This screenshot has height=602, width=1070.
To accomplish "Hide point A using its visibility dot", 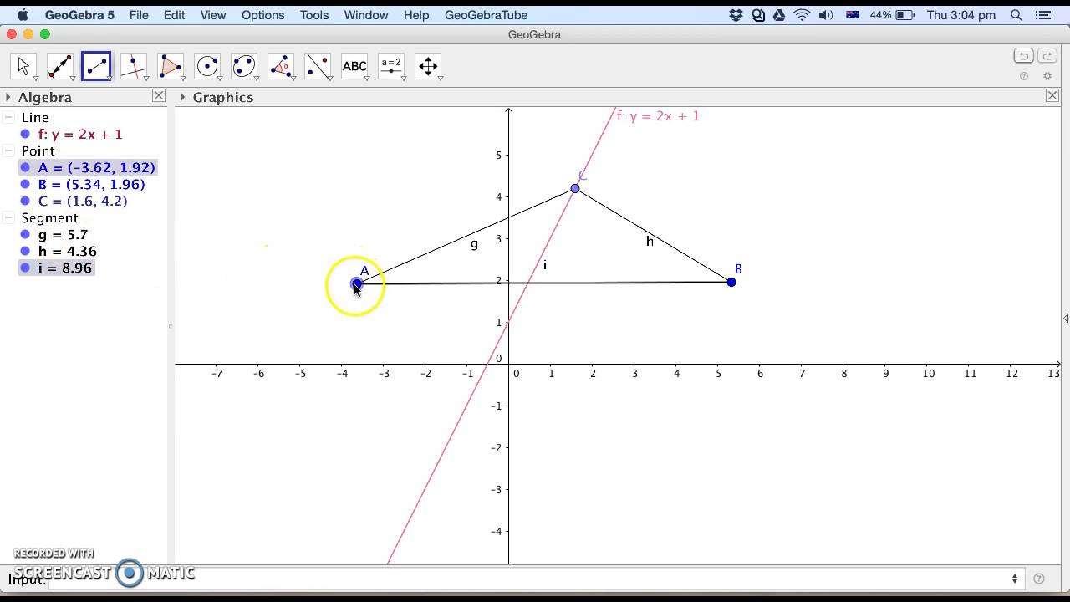I will click(x=25, y=168).
